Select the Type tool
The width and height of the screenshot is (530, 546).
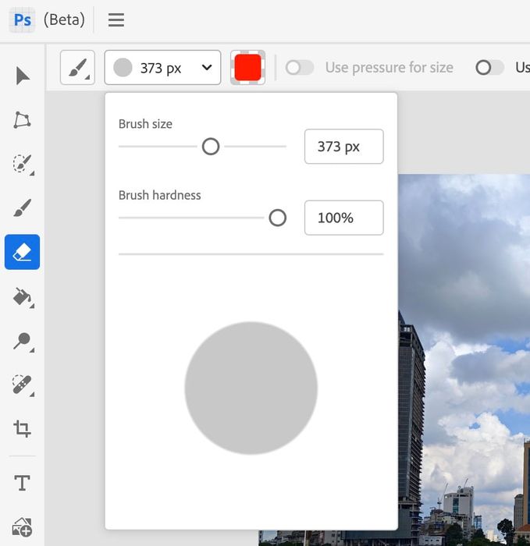point(23,483)
